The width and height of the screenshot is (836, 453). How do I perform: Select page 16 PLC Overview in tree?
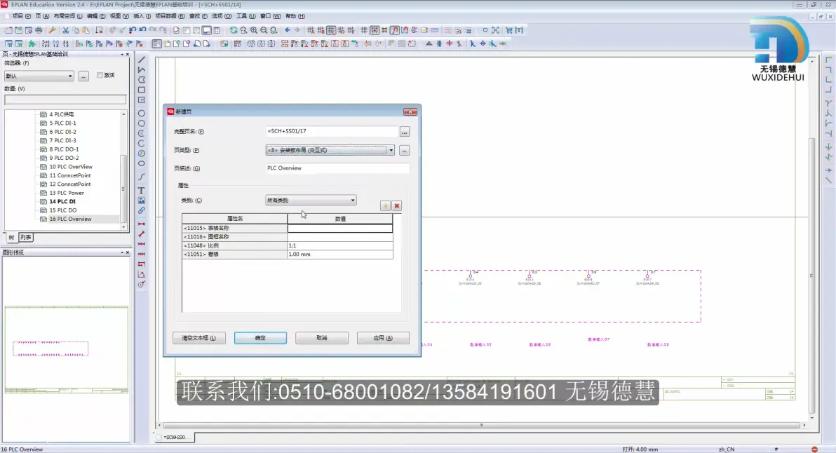(x=70, y=219)
